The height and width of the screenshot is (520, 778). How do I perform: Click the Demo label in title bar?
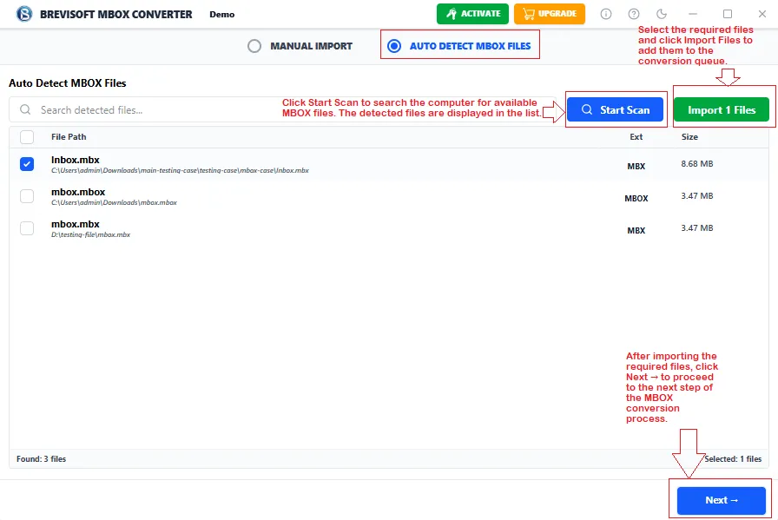221,15
